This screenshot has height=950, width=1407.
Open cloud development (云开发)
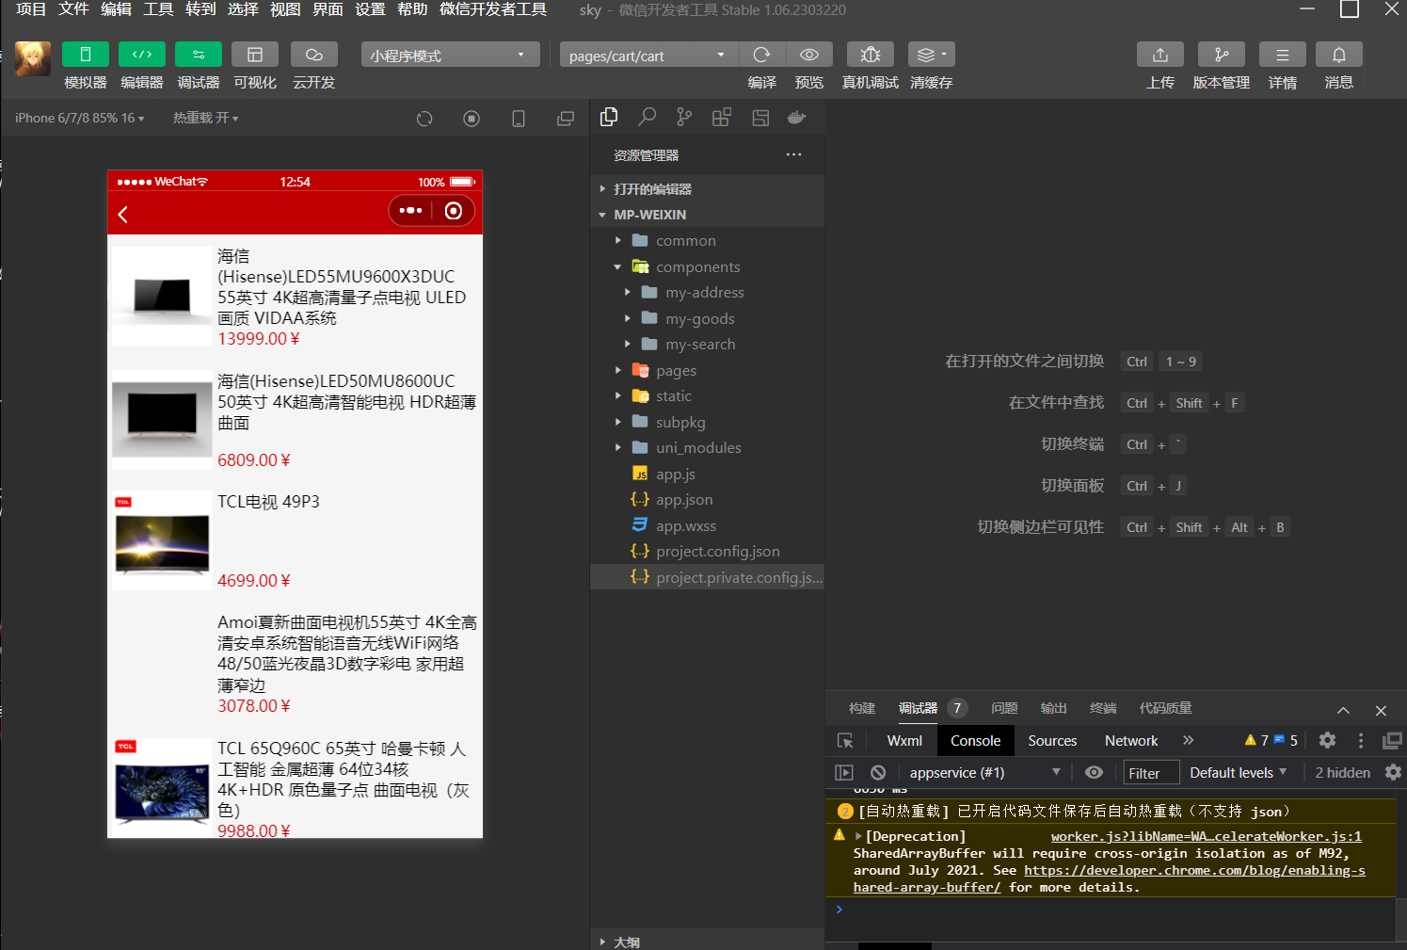[314, 55]
